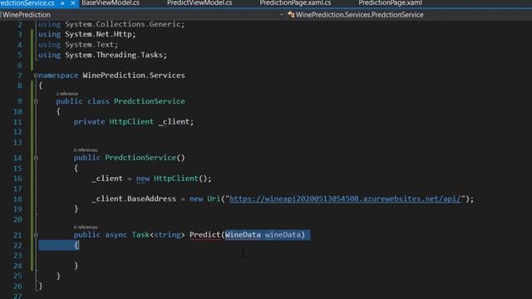532x299 pixels.
Task: Click using System.Threading.Tasks on line 5
Action: 102,55
